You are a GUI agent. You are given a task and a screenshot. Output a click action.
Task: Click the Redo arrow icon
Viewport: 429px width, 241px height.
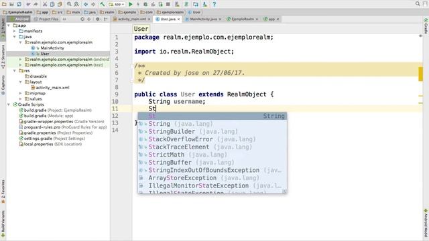36,4
